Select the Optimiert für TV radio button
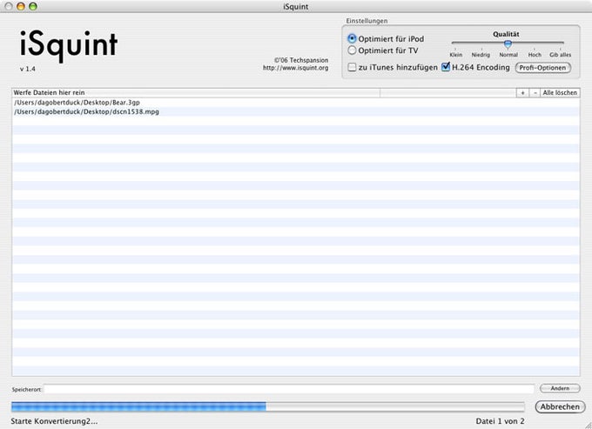Image resolution: width=592 pixels, height=429 pixels. pos(352,50)
